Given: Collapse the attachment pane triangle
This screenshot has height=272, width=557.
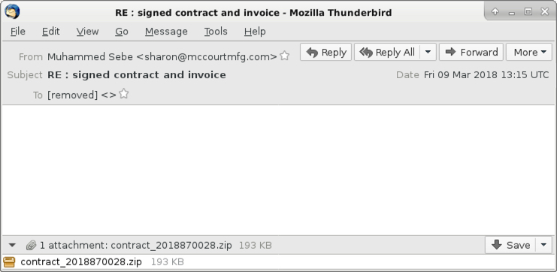Looking at the screenshot, I should click(12, 245).
